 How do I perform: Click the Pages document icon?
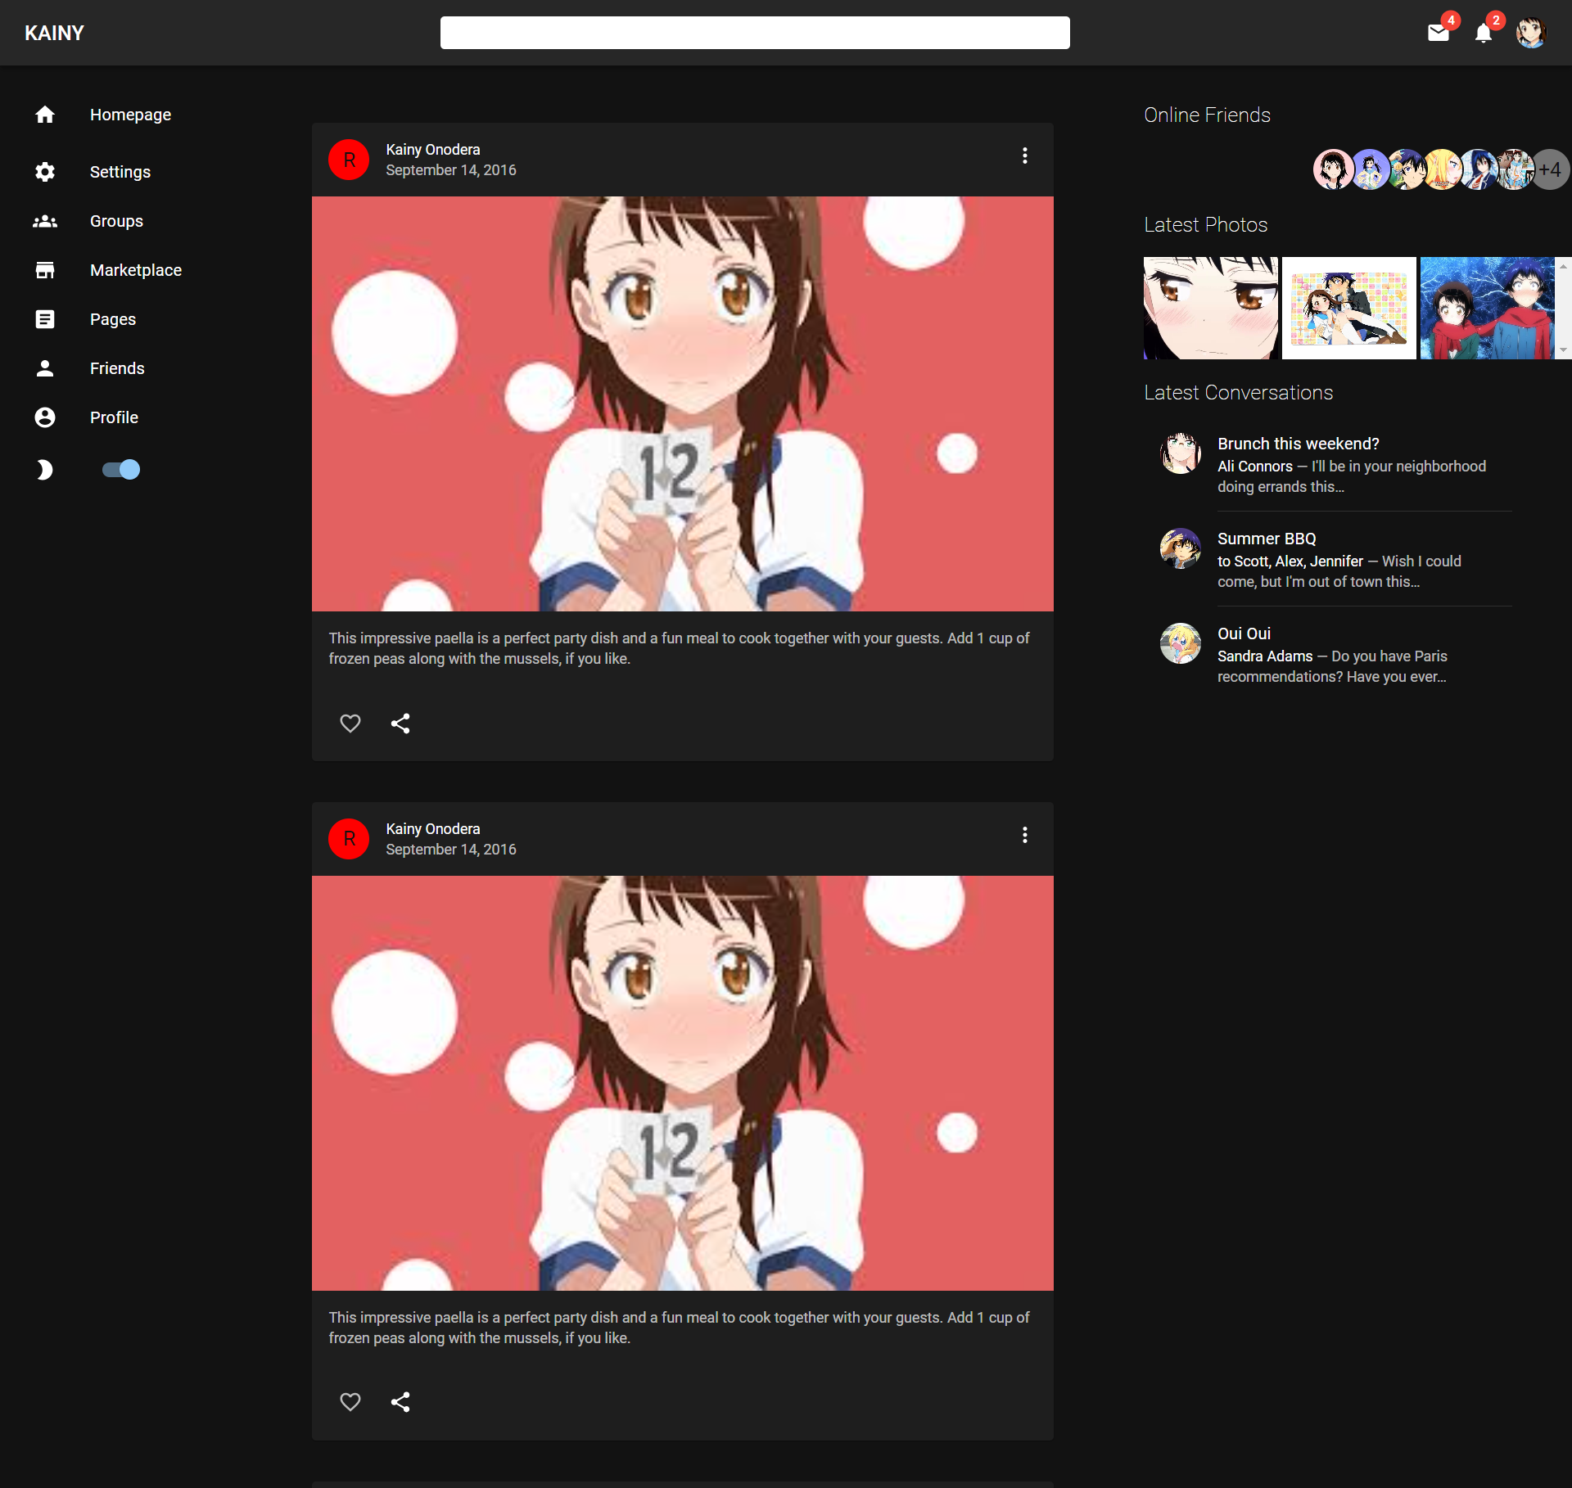45,319
